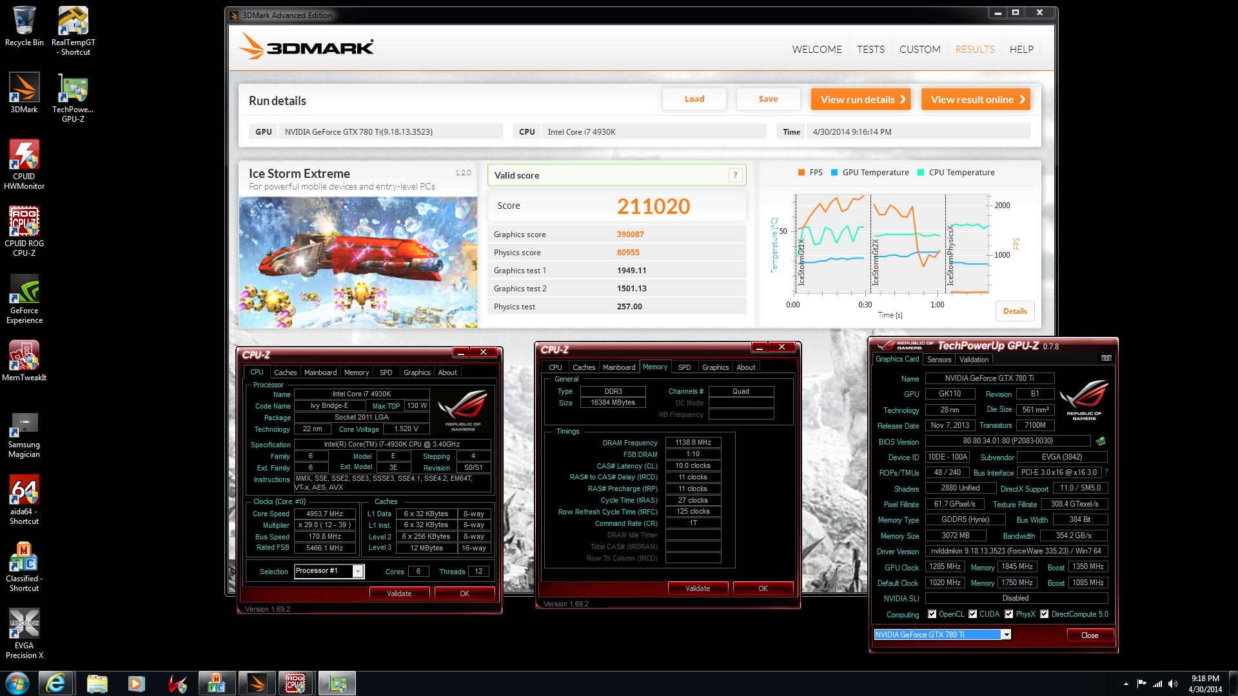
Task: Click bus interface question mark in GPU-Z
Action: coord(1106,472)
